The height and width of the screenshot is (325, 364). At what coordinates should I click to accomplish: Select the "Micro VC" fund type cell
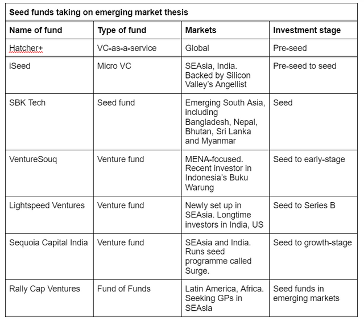click(x=114, y=66)
